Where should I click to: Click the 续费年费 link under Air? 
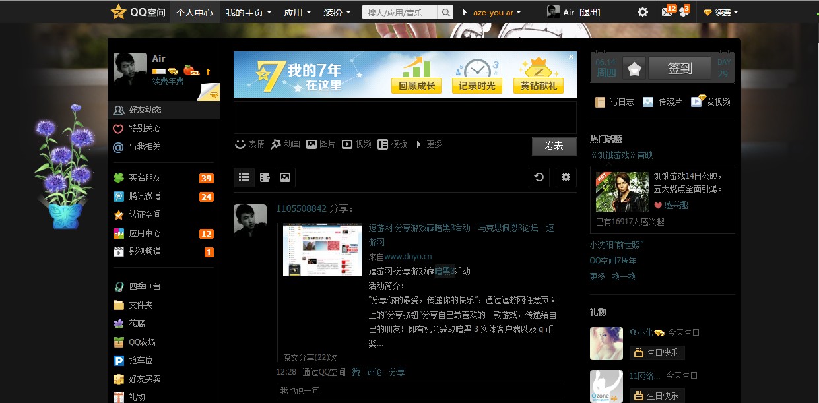tap(168, 81)
